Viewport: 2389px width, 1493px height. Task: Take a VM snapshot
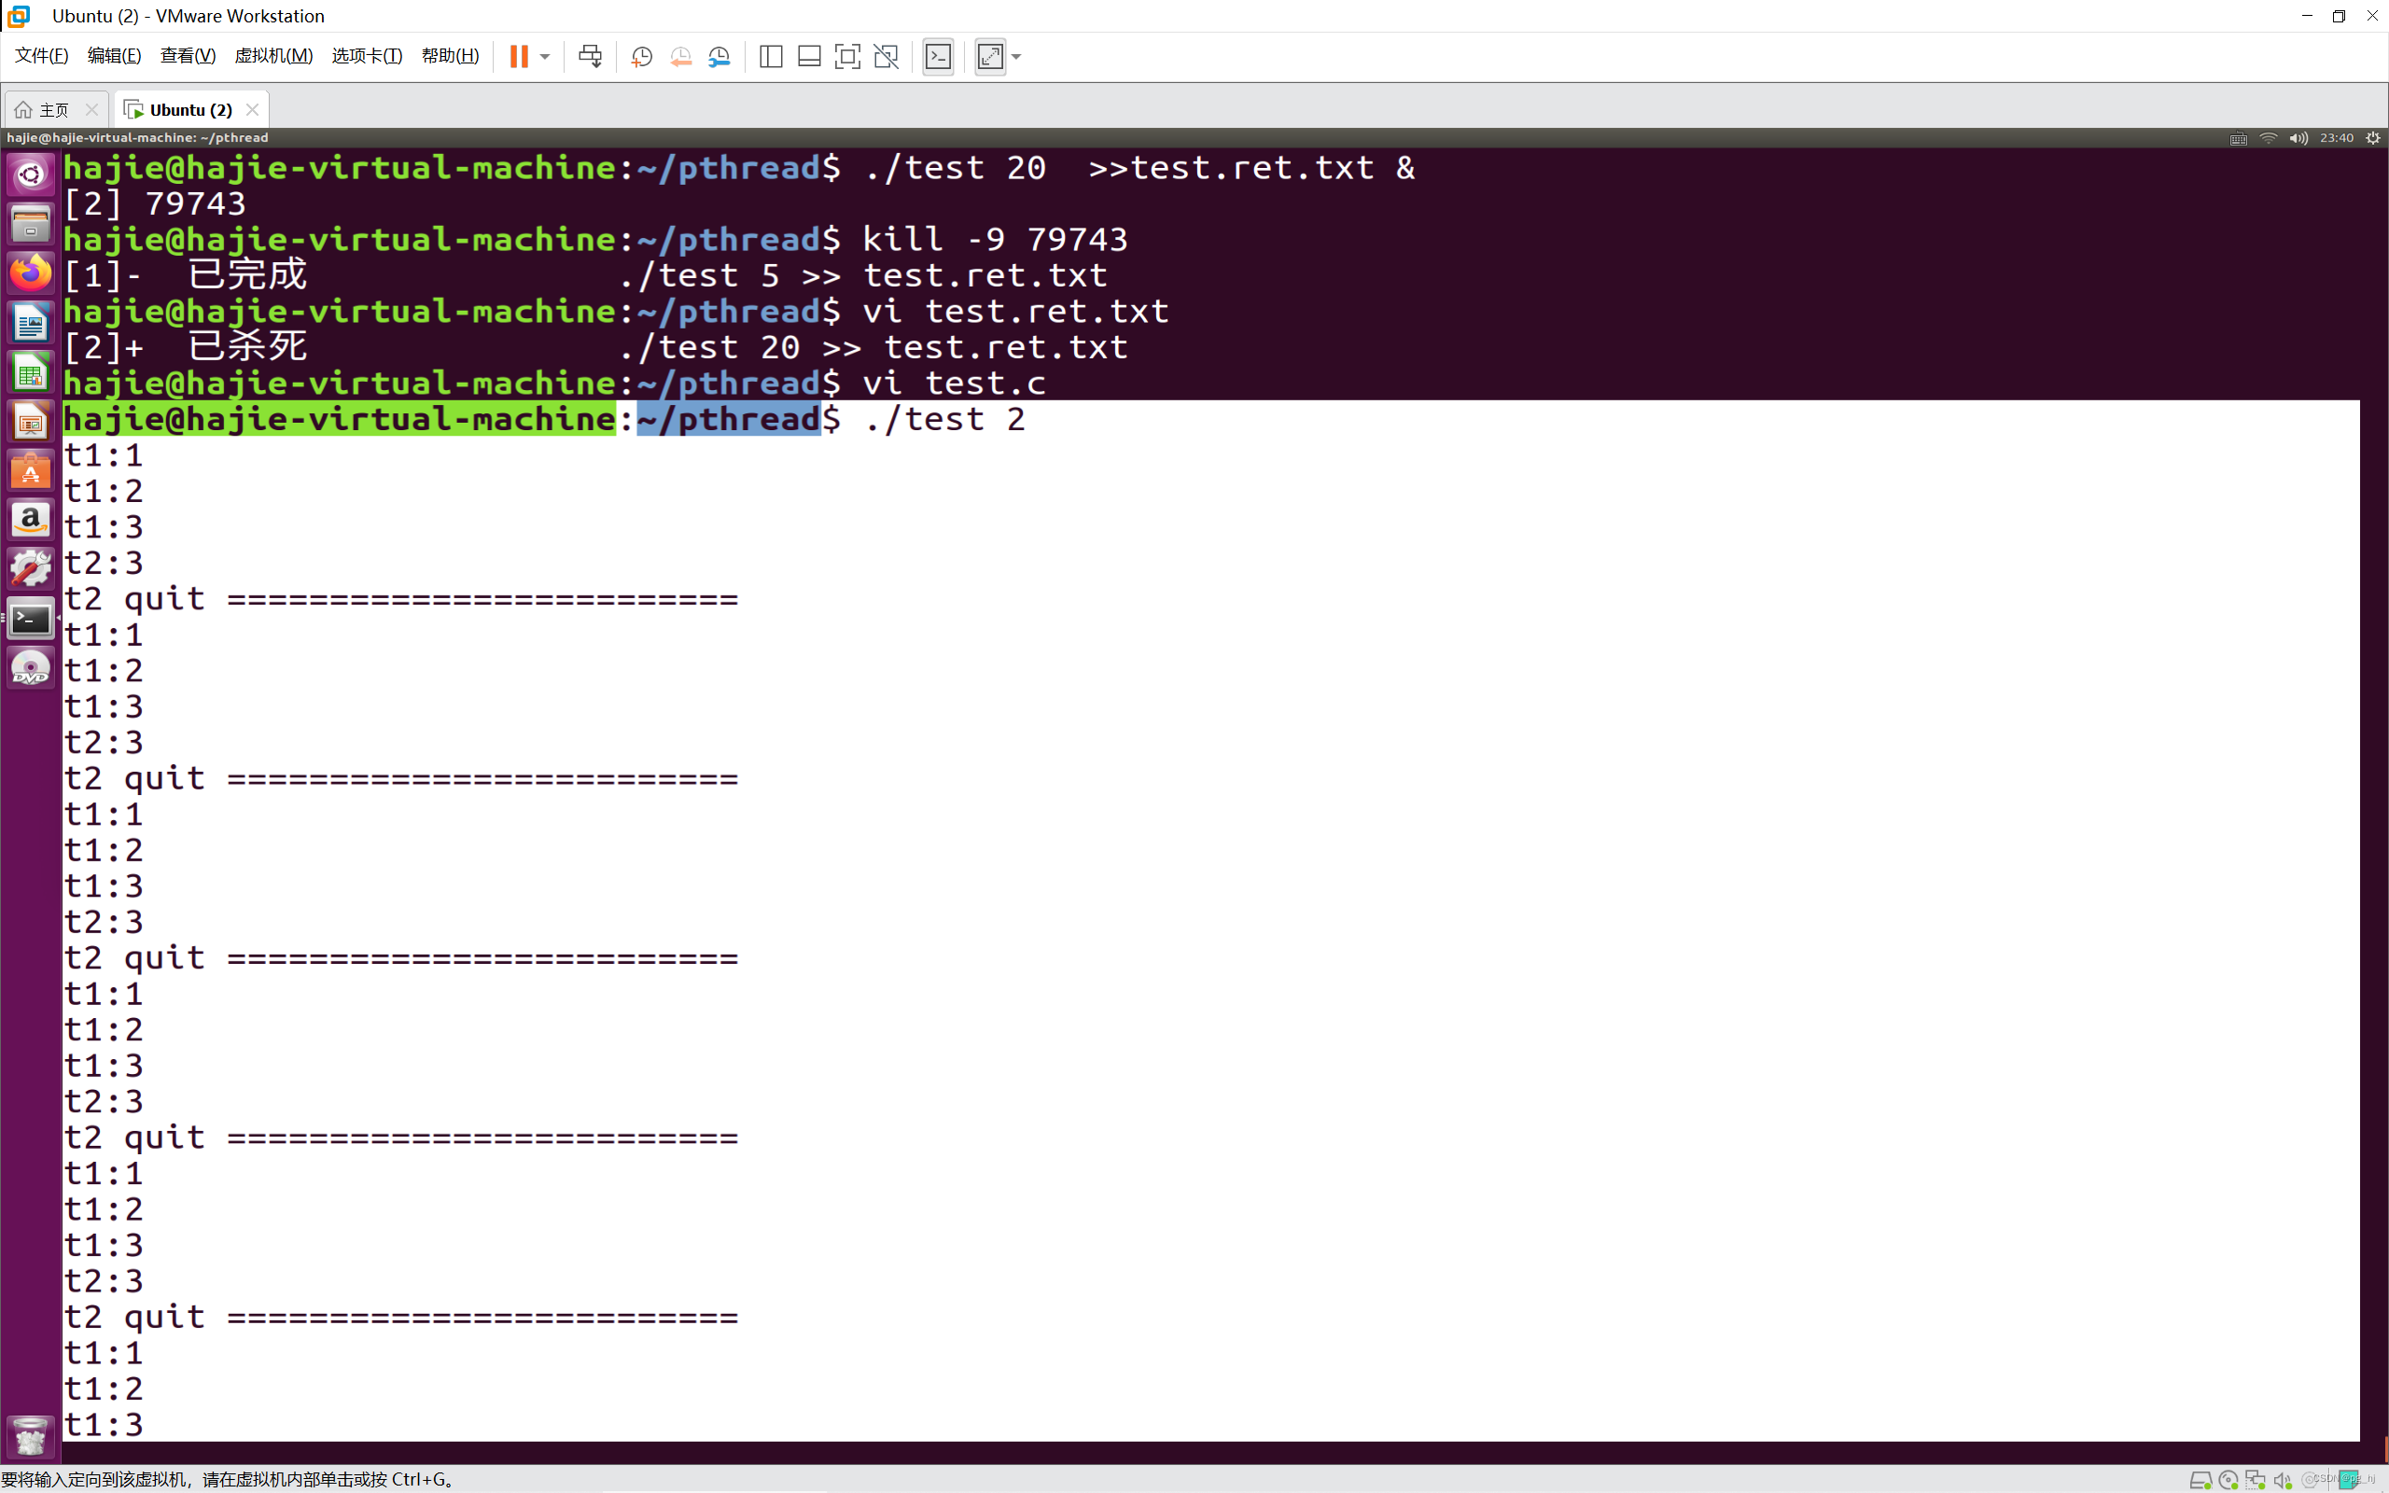[x=642, y=56]
